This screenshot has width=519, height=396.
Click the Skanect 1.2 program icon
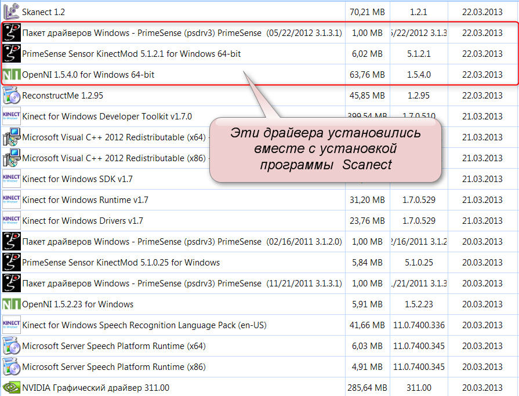11,12
